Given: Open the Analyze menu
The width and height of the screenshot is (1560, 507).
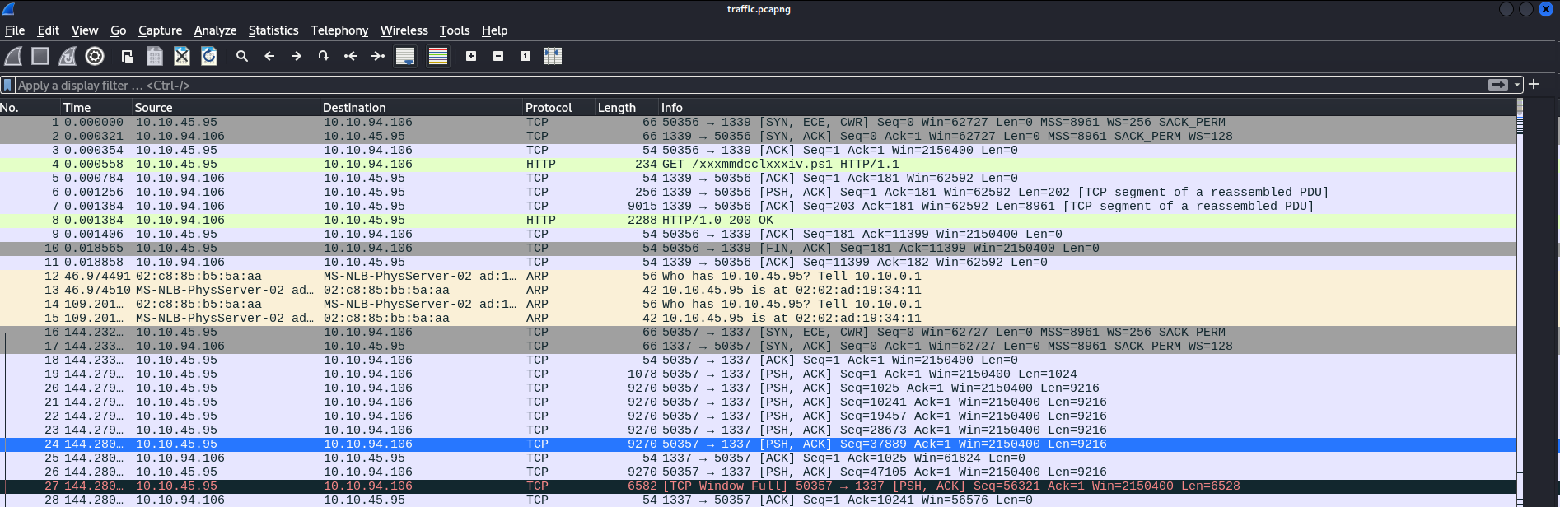Looking at the screenshot, I should coord(215,30).
